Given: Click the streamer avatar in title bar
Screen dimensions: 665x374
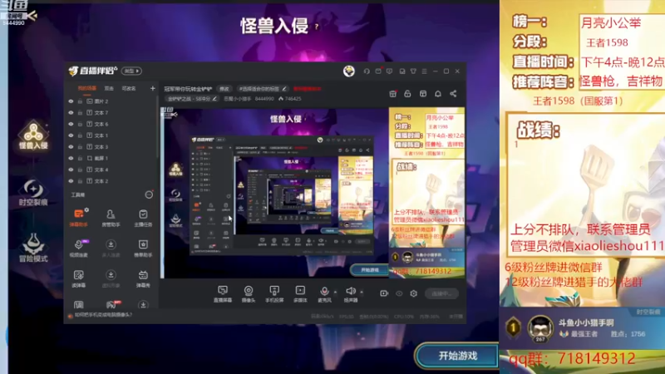Looking at the screenshot, I should (349, 71).
